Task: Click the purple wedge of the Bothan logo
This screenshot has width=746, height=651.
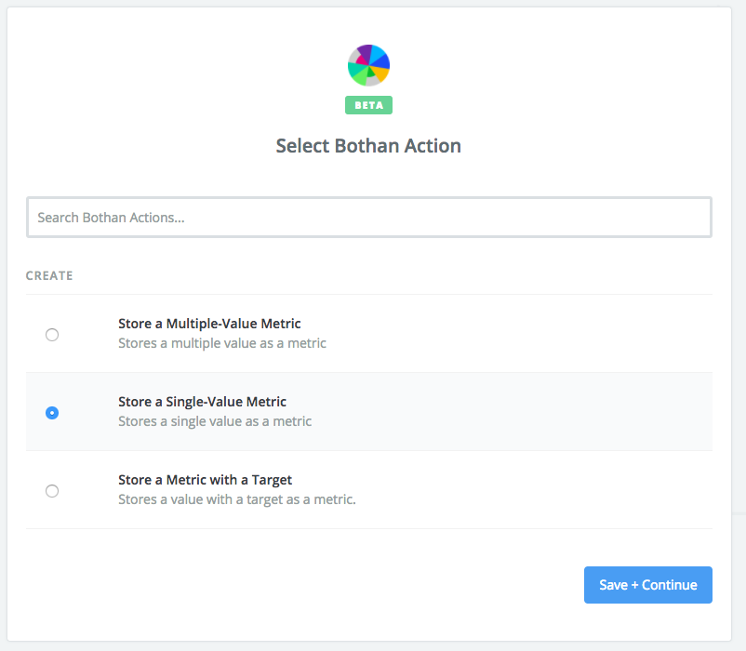Action: 365,53
